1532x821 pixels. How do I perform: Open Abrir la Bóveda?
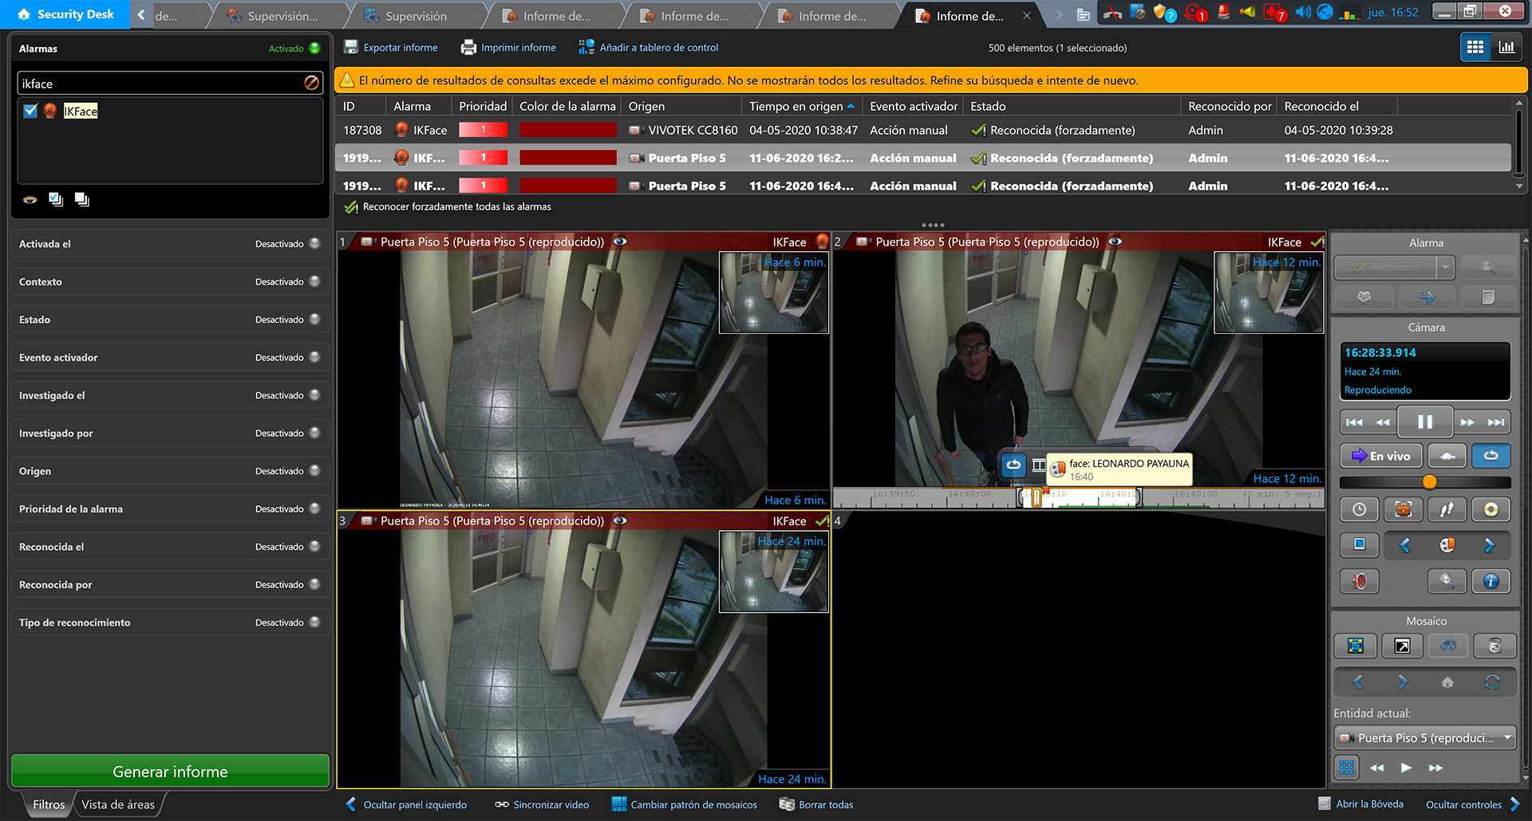click(1360, 803)
